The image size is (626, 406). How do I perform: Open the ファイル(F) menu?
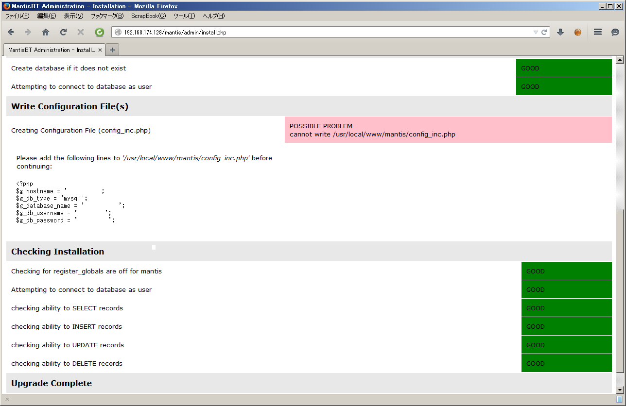coord(17,16)
